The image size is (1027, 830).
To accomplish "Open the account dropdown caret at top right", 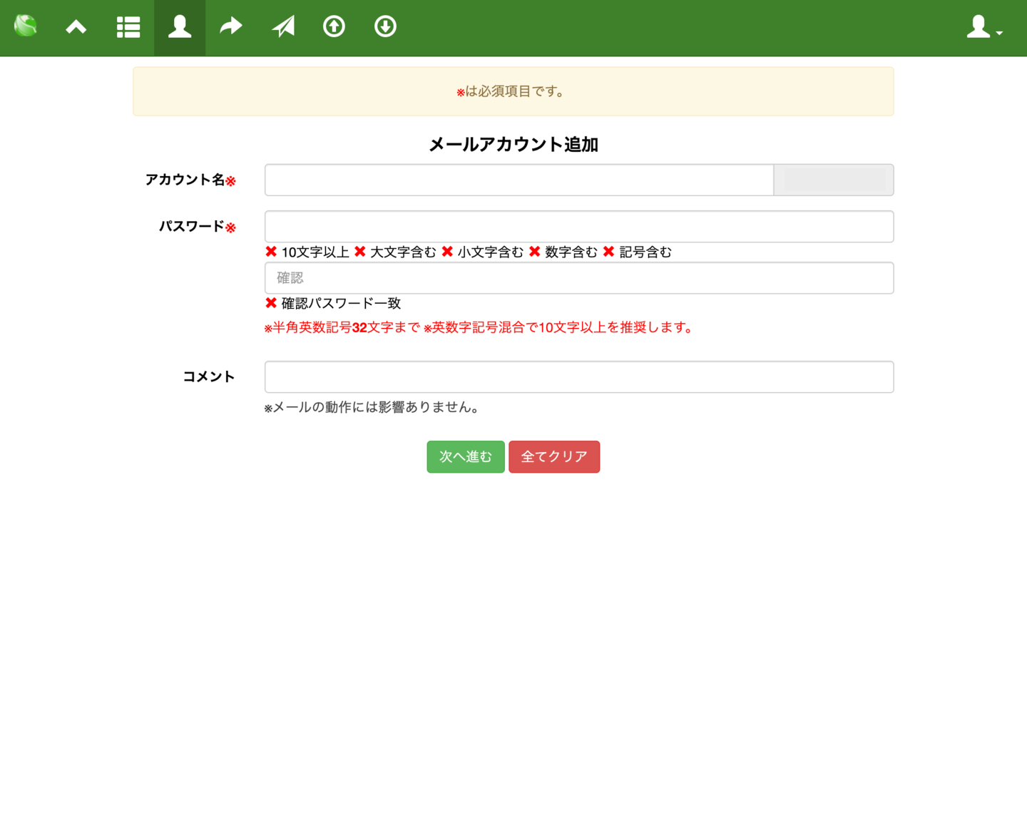I will tap(998, 32).
